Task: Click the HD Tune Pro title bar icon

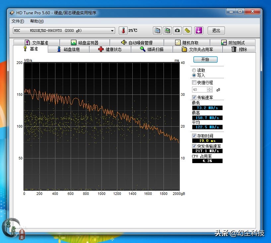Action: [x=12, y=13]
